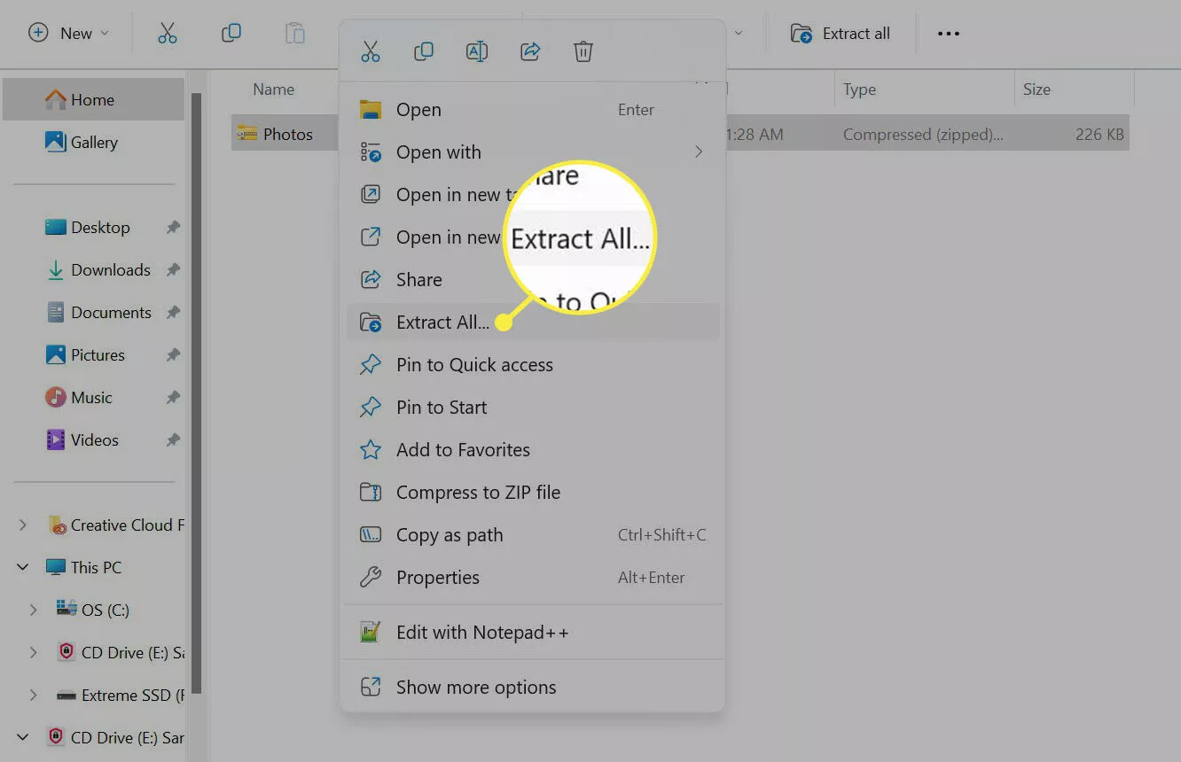This screenshot has height=762, width=1181.
Task: Click the Delete trash icon in the context menu
Action: [583, 51]
